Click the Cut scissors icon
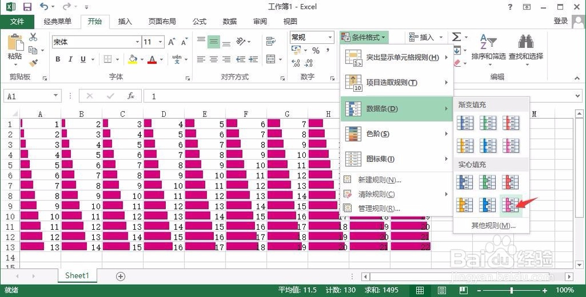The width and height of the screenshot is (586, 297). coord(33,37)
